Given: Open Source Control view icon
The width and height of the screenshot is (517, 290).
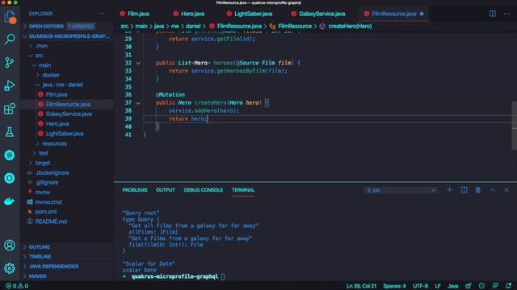Looking at the screenshot, I should pyautogui.click(x=10, y=62).
